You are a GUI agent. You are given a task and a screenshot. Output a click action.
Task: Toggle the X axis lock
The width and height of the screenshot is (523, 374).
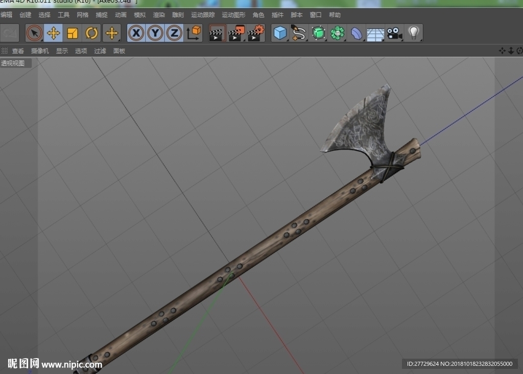point(136,33)
